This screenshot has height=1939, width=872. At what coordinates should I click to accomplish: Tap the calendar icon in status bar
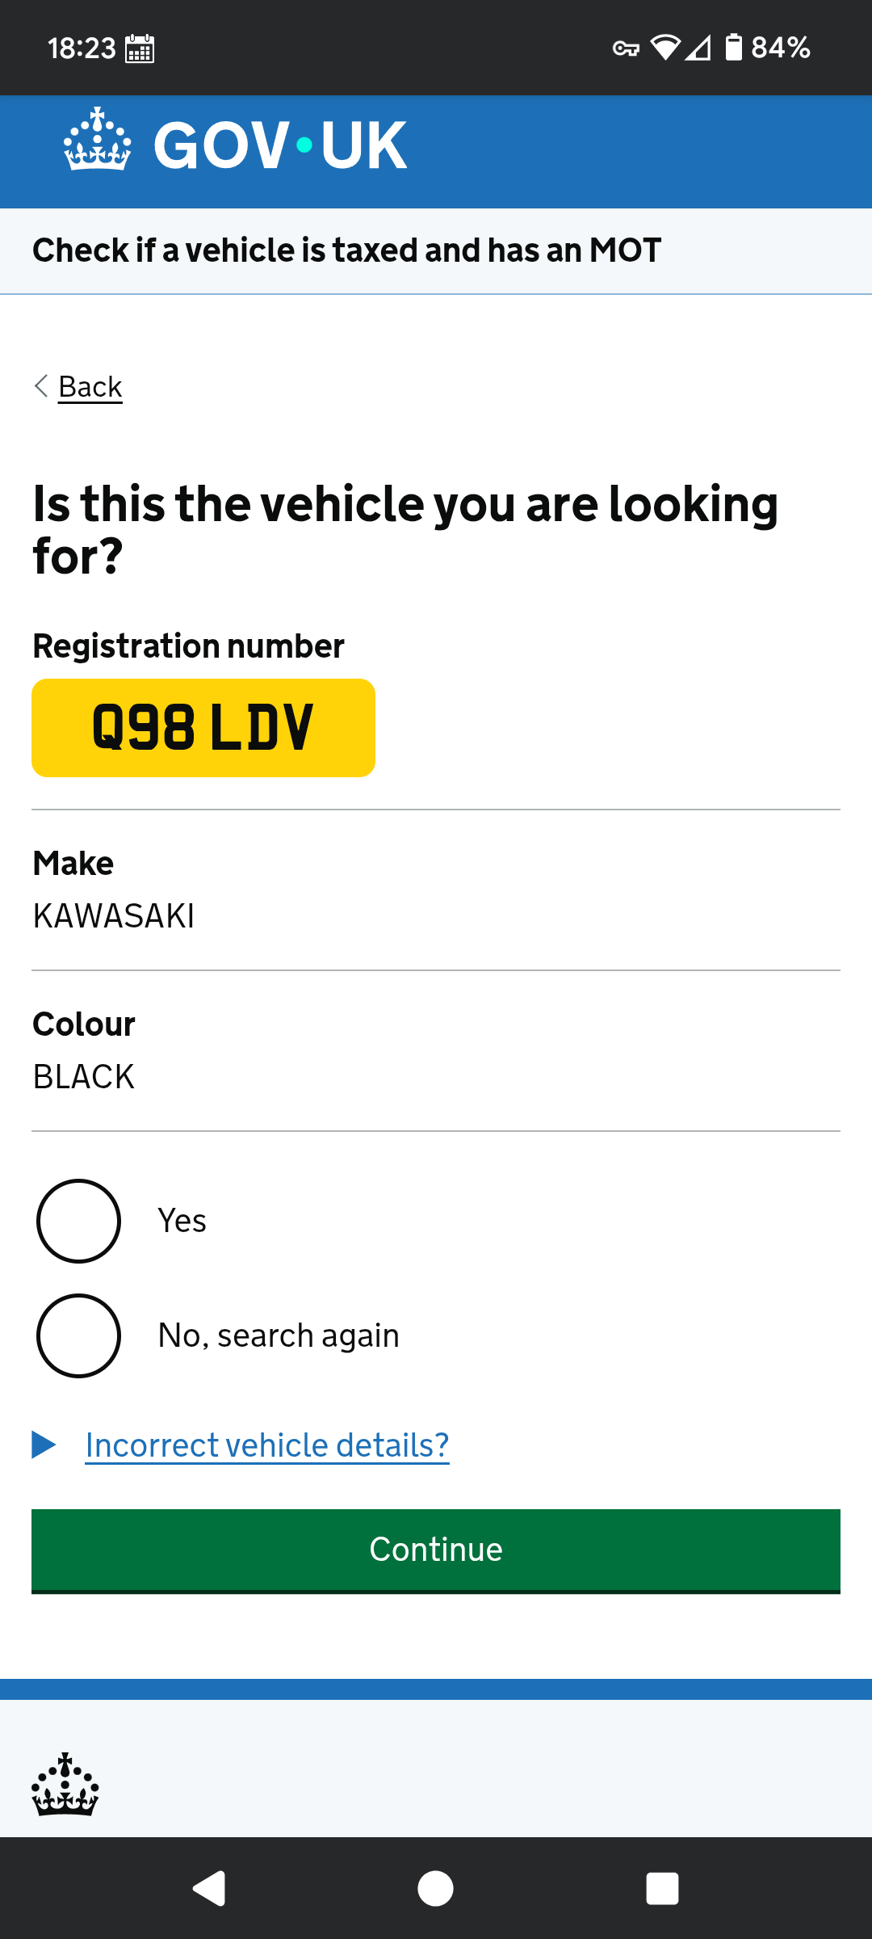pyautogui.click(x=140, y=48)
